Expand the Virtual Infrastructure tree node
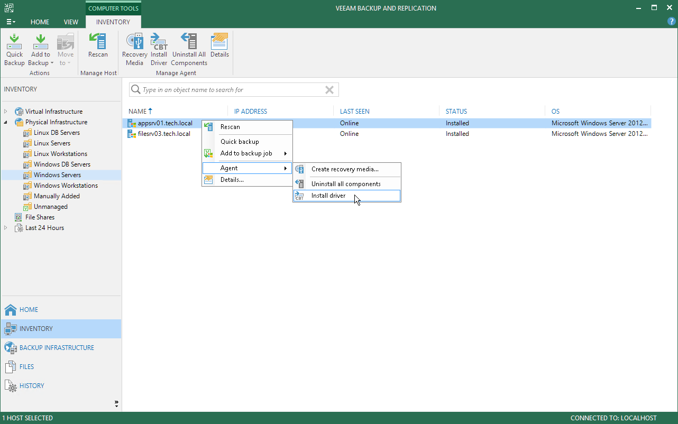This screenshot has width=678, height=424. [x=6, y=112]
